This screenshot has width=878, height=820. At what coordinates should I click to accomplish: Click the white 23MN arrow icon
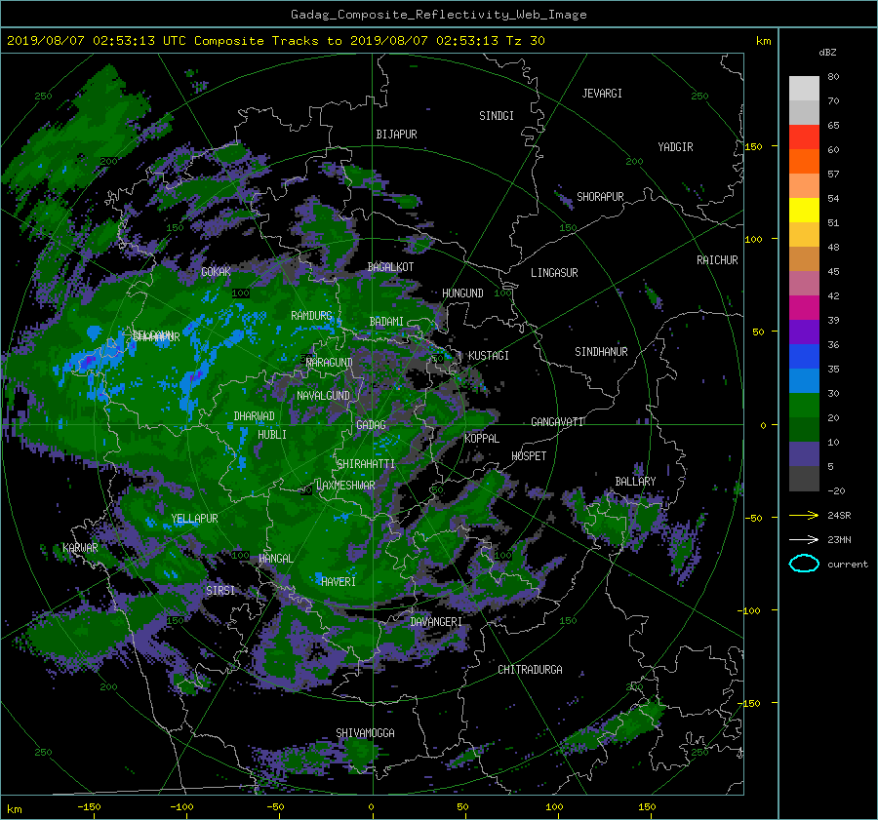(x=804, y=539)
